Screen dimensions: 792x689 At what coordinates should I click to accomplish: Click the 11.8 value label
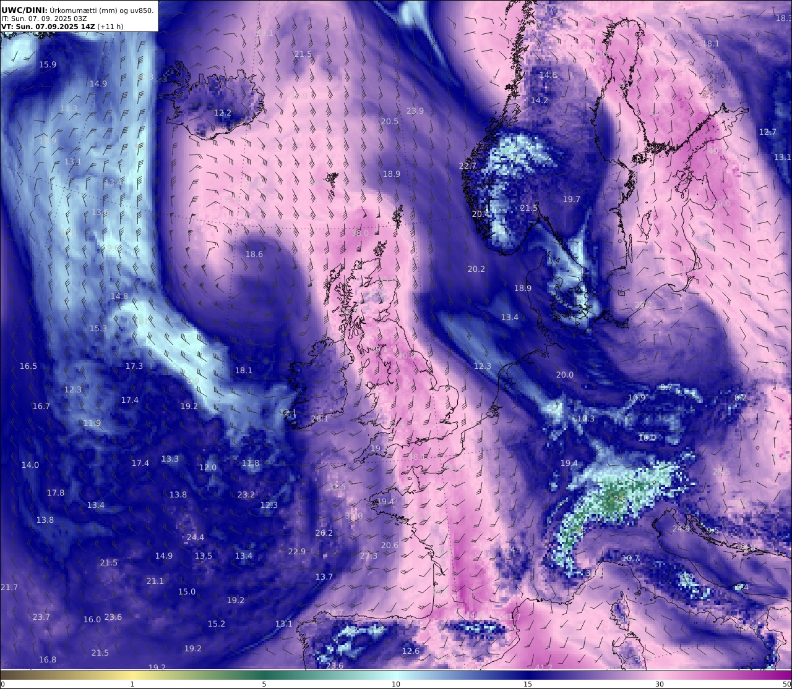click(251, 463)
